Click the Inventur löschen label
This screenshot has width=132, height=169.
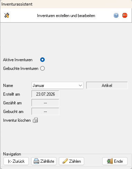(x=17, y=120)
